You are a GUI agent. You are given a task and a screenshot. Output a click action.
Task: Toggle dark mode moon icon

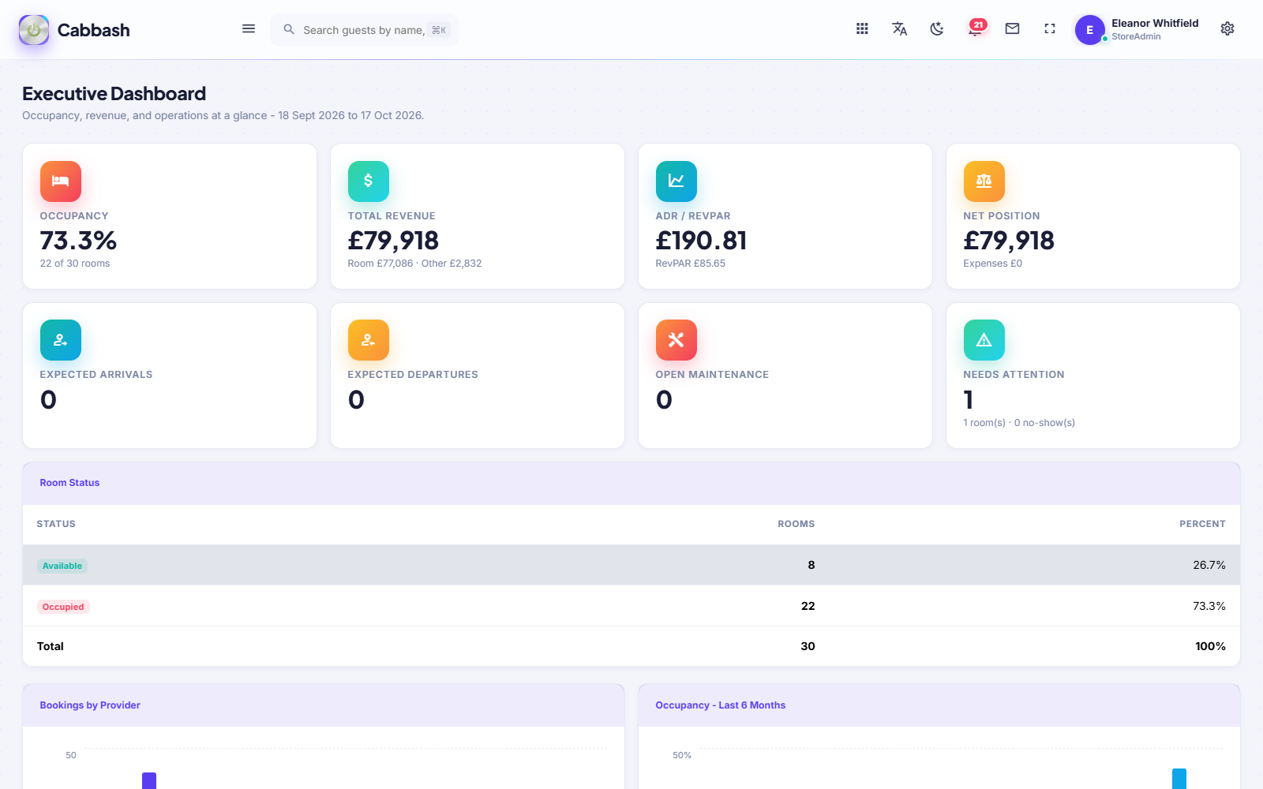(x=937, y=29)
